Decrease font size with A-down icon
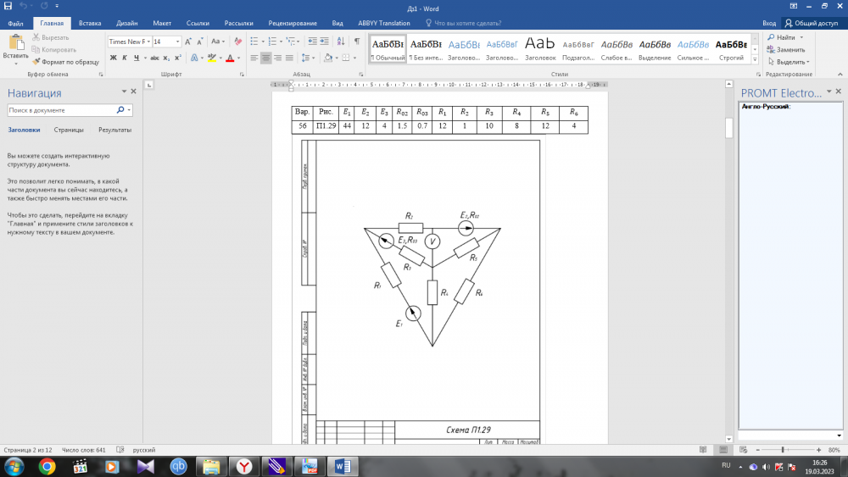This screenshot has height=477, width=848. [x=200, y=42]
